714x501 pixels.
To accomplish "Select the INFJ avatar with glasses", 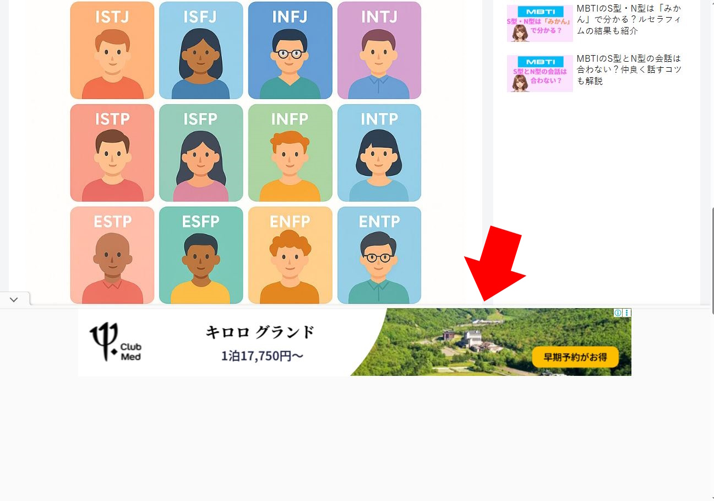I will 290,50.
